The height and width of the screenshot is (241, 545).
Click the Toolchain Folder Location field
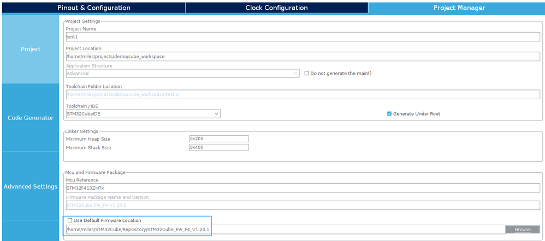pos(303,94)
